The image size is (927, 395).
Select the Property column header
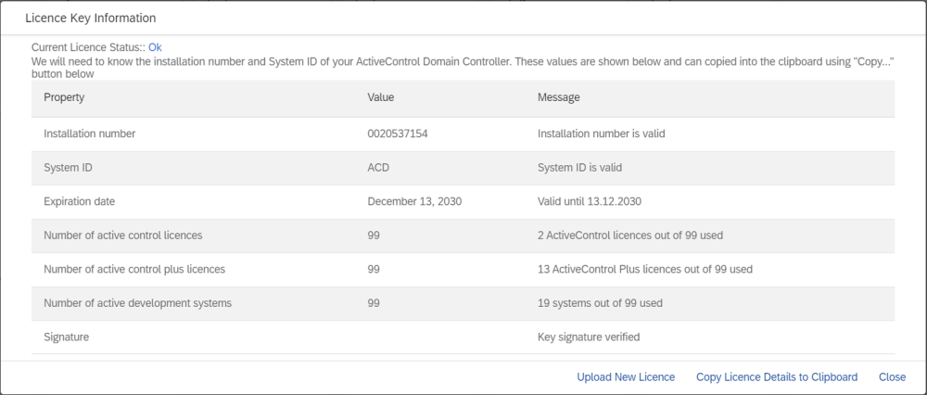[x=64, y=97]
